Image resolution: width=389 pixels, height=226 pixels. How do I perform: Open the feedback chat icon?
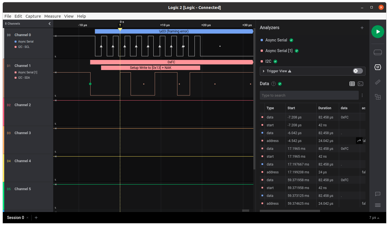click(x=378, y=194)
